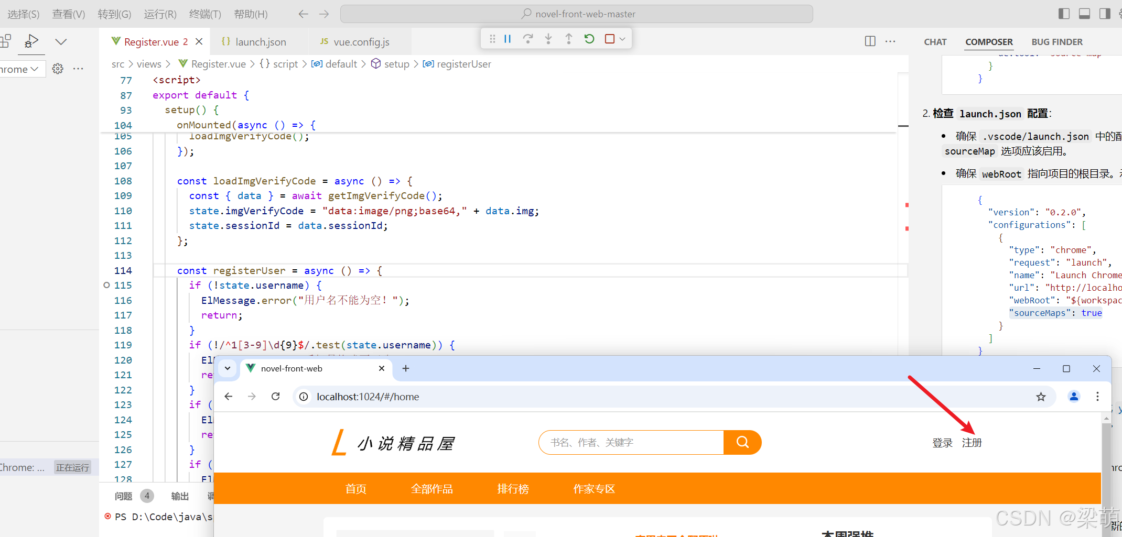This screenshot has height=537, width=1122.
Task: Open Chrome three-dot menu
Action: (1097, 397)
